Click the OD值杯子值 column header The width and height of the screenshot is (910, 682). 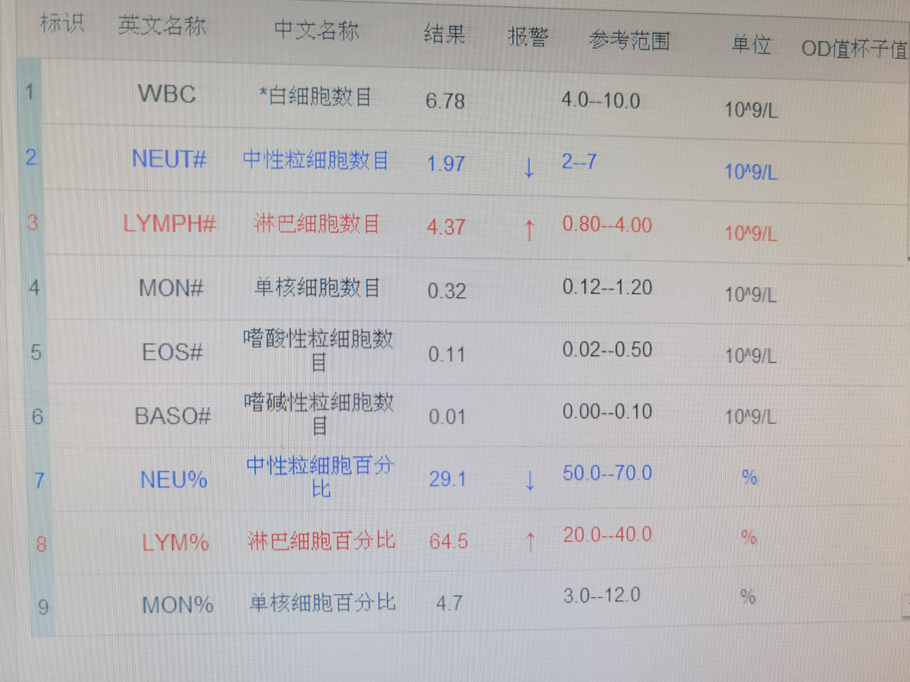point(855,49)
